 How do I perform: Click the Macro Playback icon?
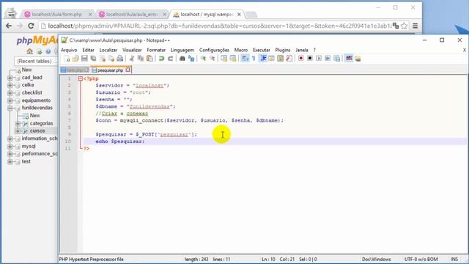(319, 59)
